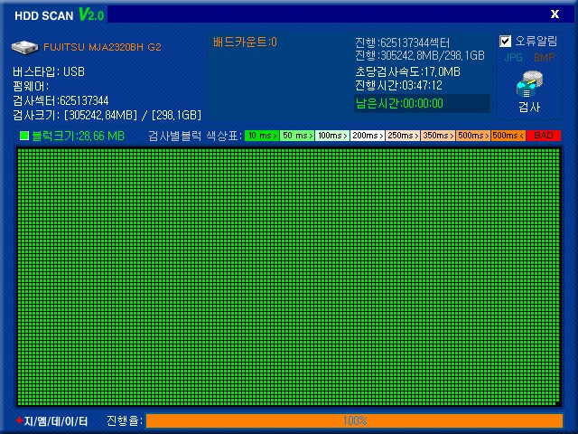Click the HDD SCAN V2.0 title logo
The width and height of the screenshot is (578, 434).
click(60, 15)
